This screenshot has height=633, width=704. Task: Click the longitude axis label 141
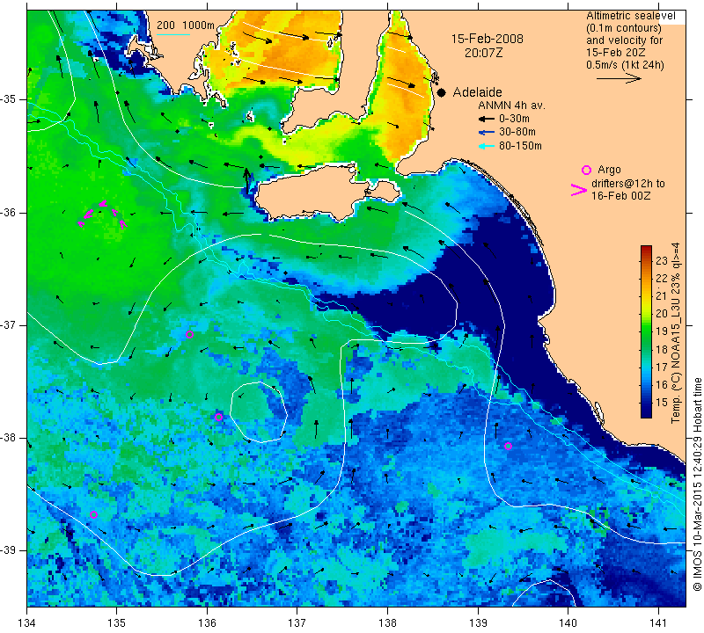[658, 623]
